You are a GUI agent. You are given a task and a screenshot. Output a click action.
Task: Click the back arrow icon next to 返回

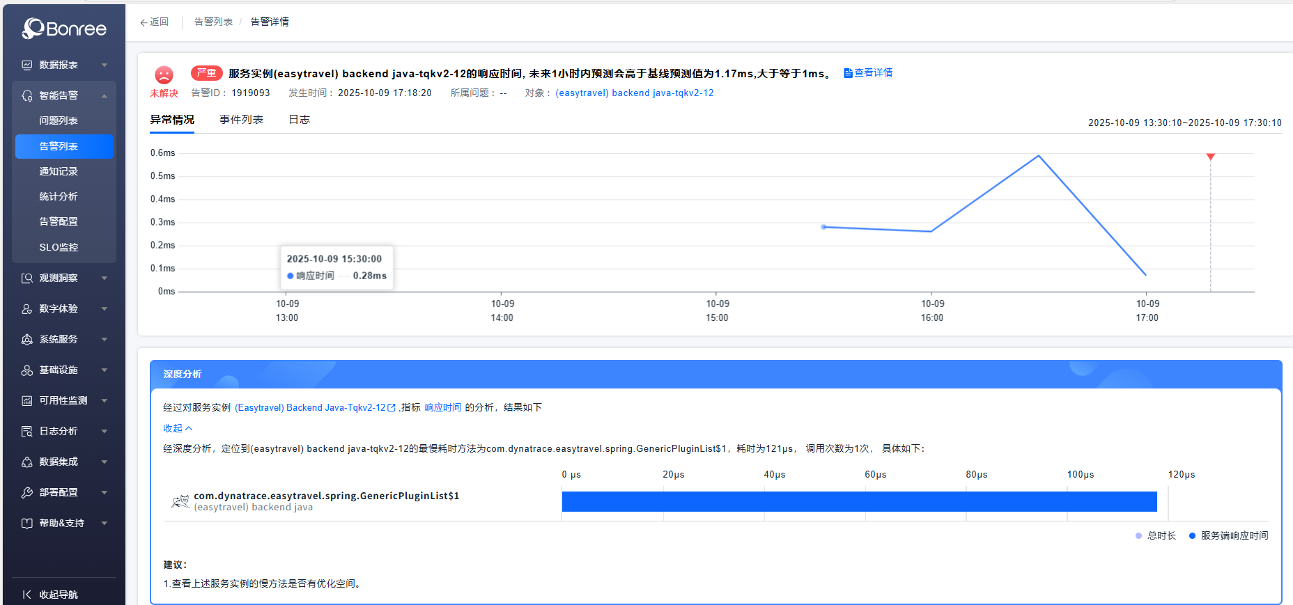tap(144, 22)
